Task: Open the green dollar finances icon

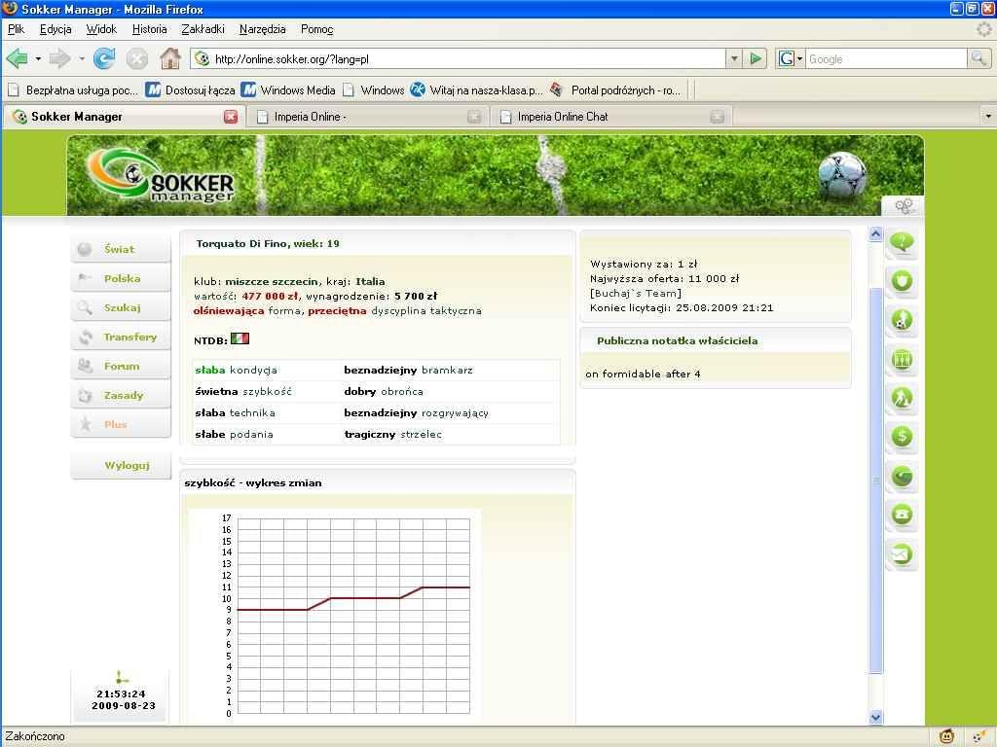Action: 902,437
